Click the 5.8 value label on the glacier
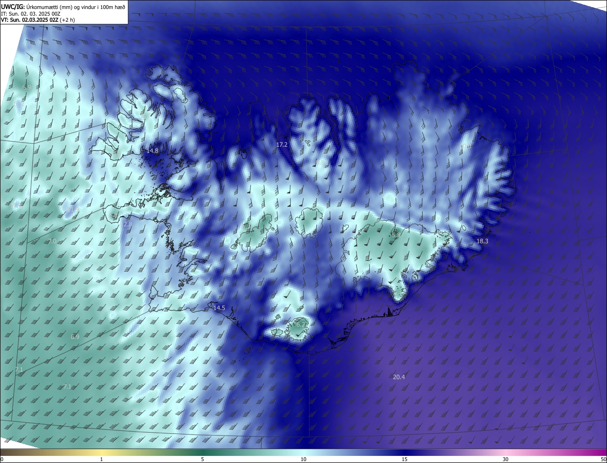Screen dimensions: 607x463 click(396, 235)
